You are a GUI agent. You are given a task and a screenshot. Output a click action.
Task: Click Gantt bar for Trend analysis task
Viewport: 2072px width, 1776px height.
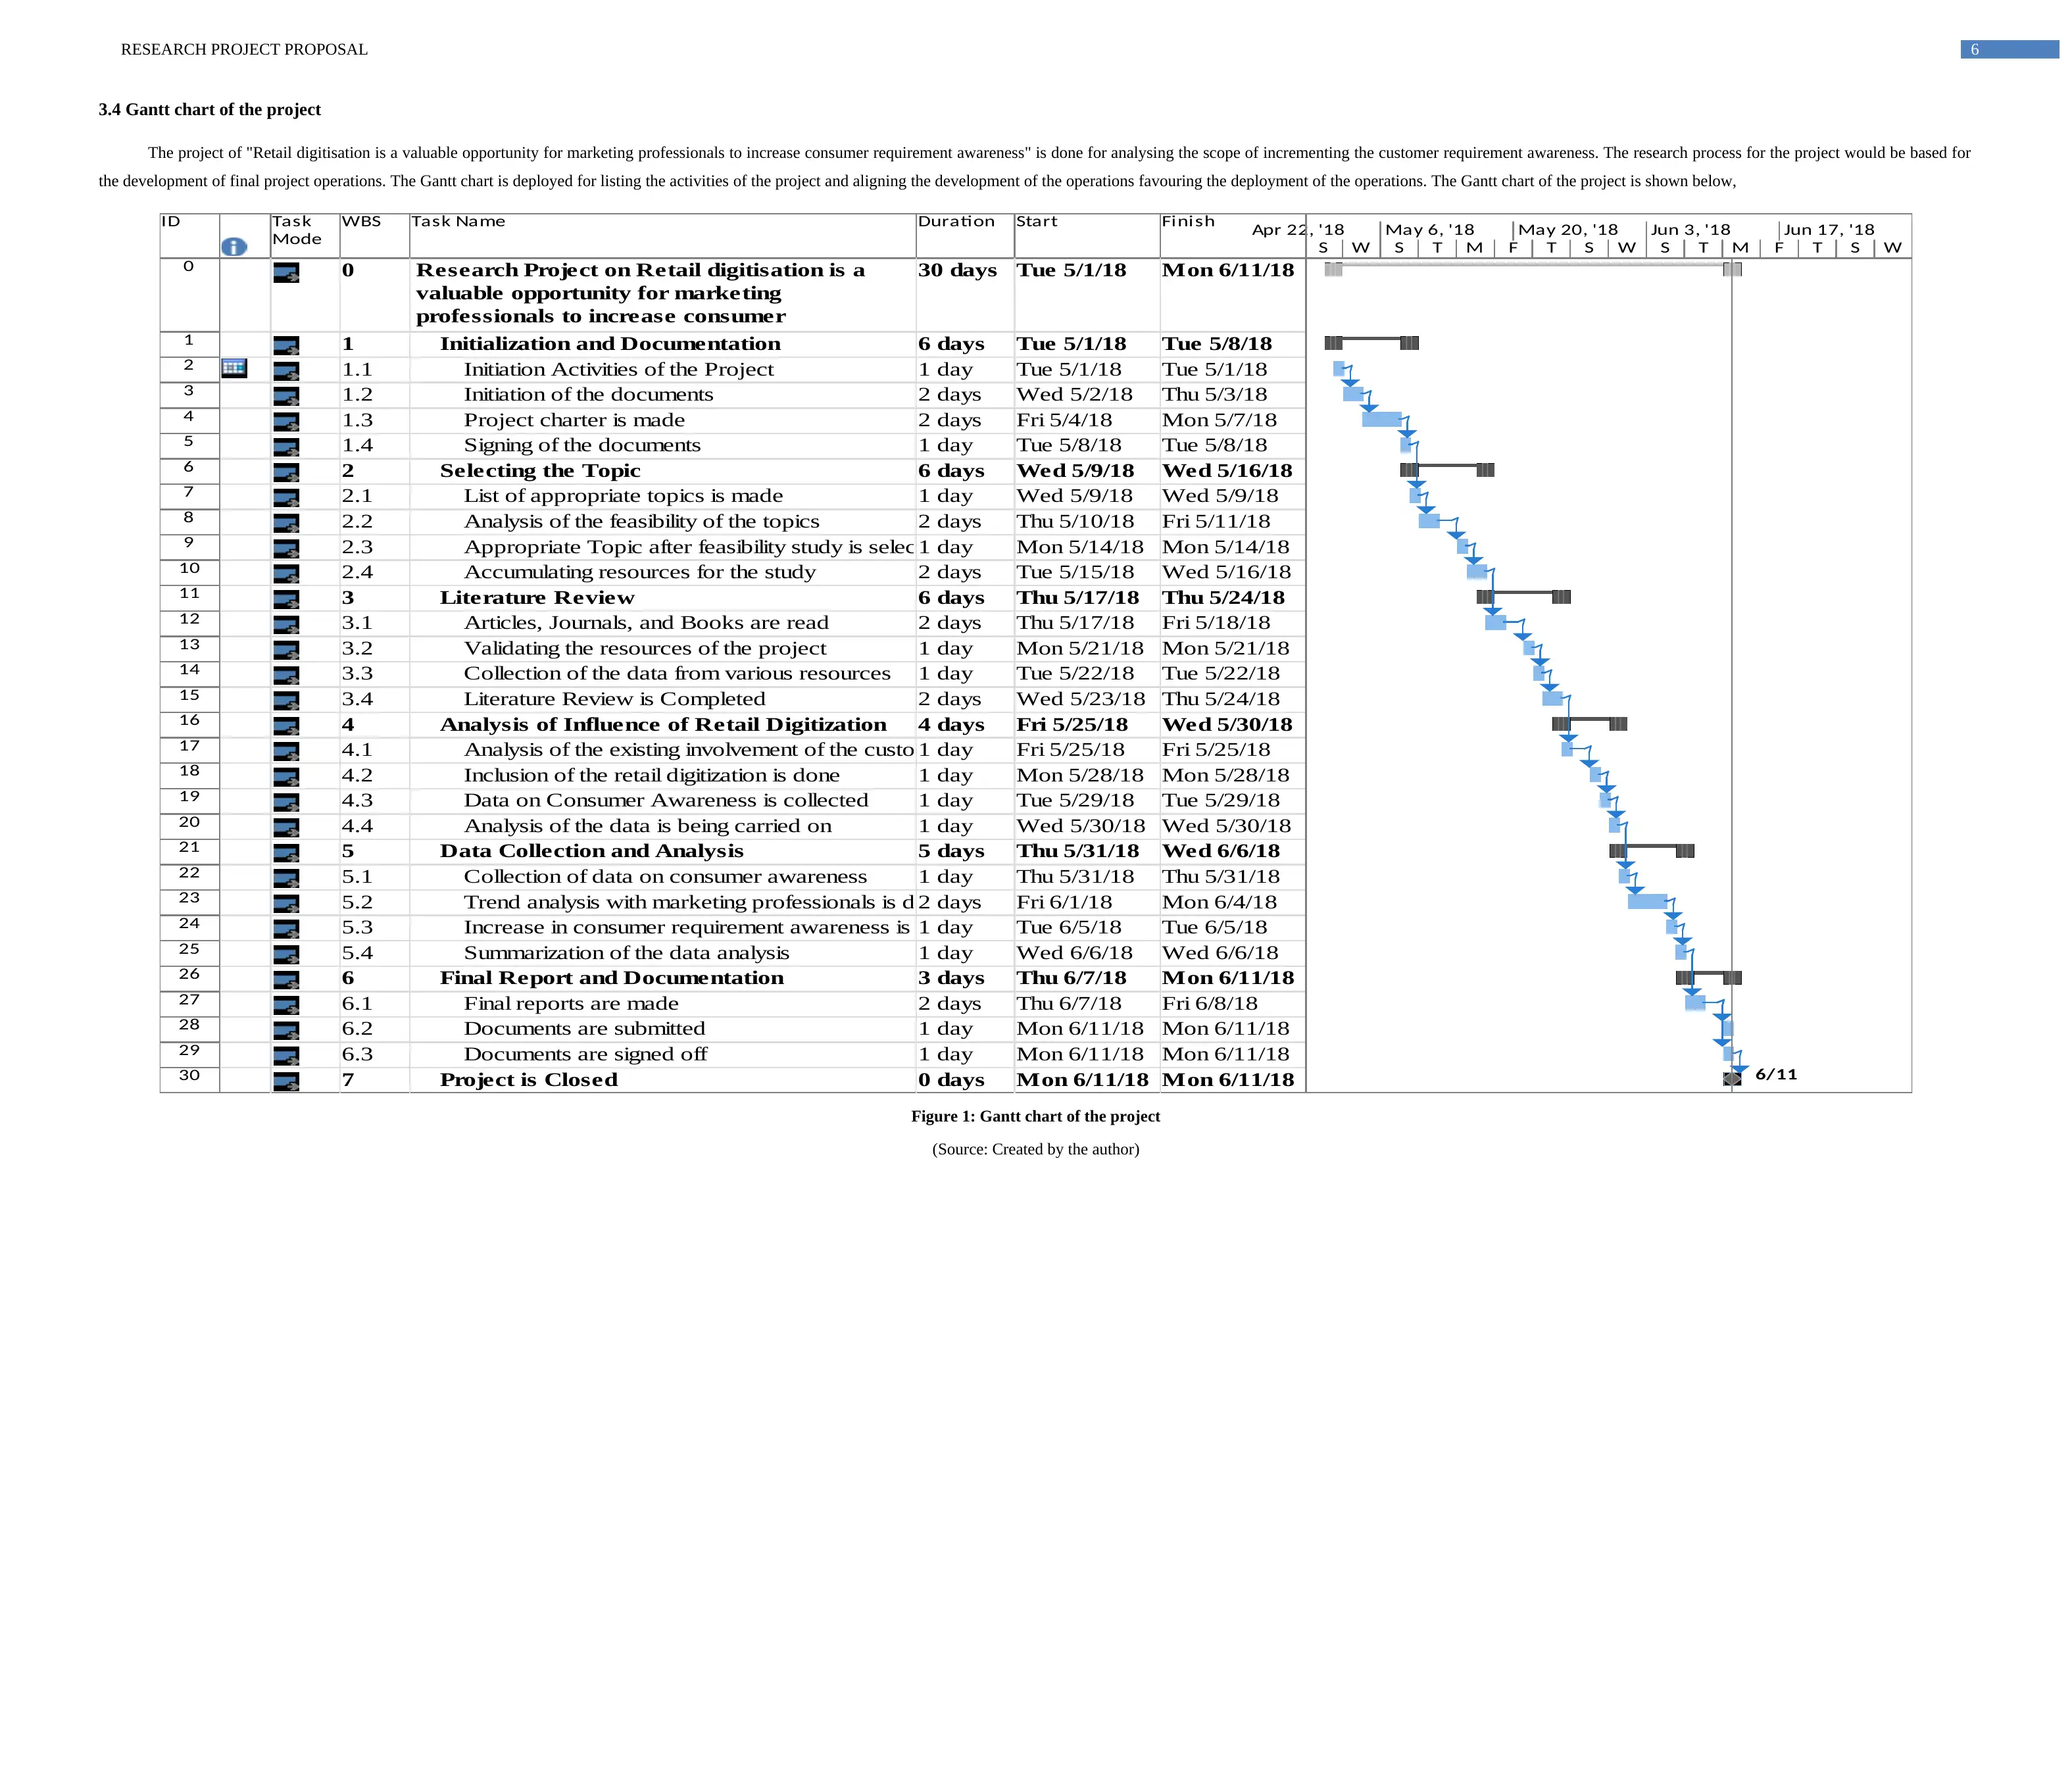1647,901
